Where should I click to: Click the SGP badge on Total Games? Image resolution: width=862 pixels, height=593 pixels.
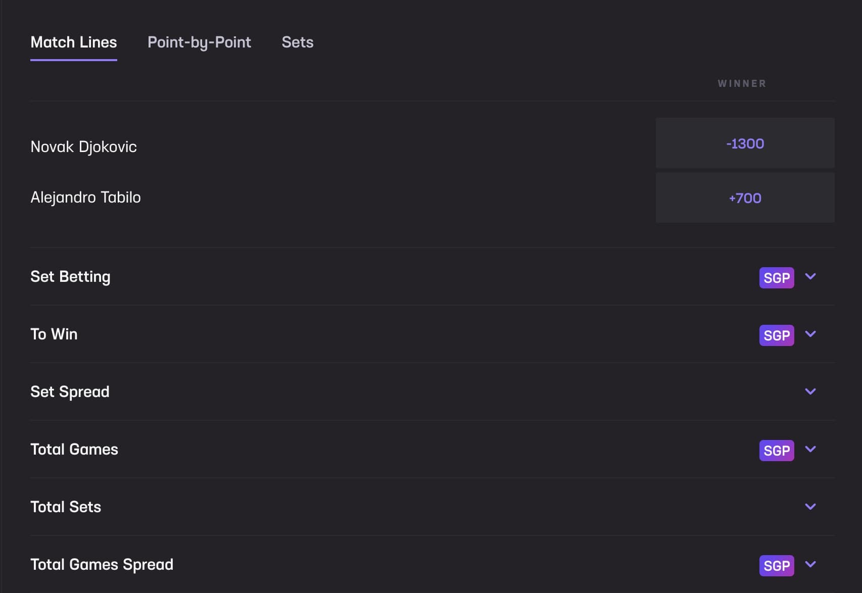pos(776,451)
